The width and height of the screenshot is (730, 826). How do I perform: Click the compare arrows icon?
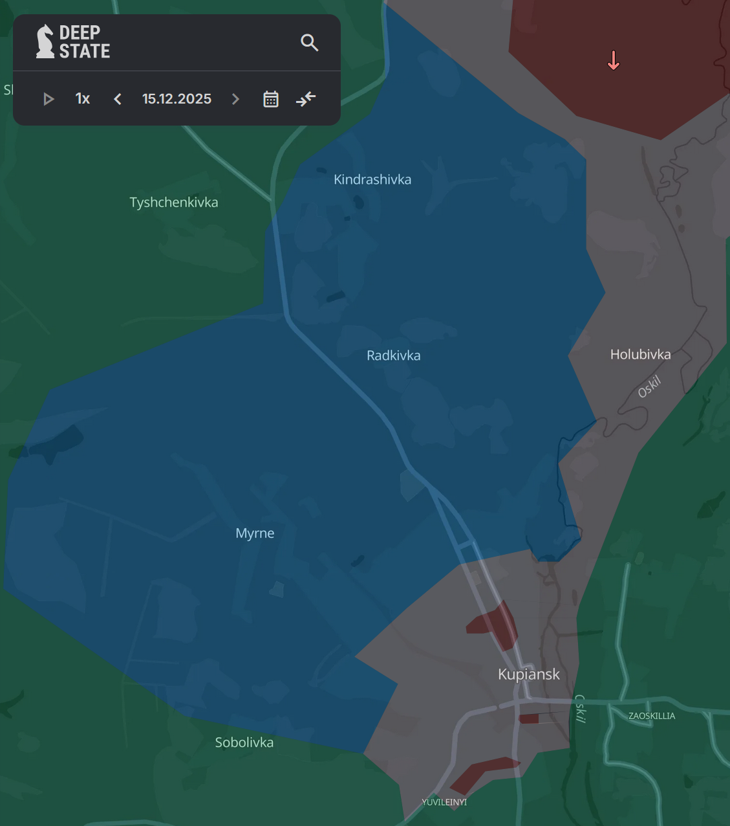click(306, 99)
